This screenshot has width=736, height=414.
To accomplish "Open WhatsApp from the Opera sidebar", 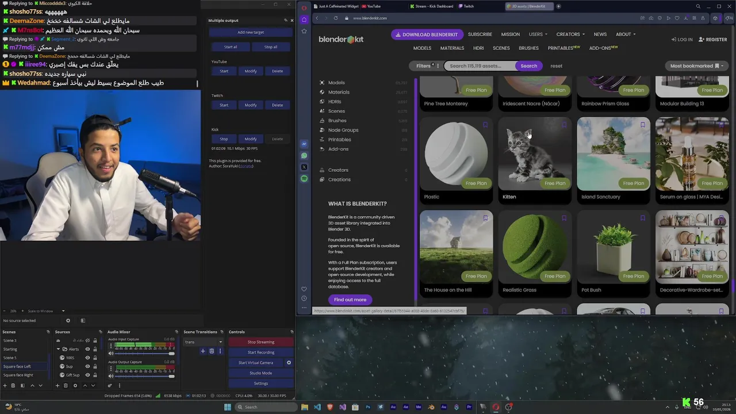I will coord(304,155).
